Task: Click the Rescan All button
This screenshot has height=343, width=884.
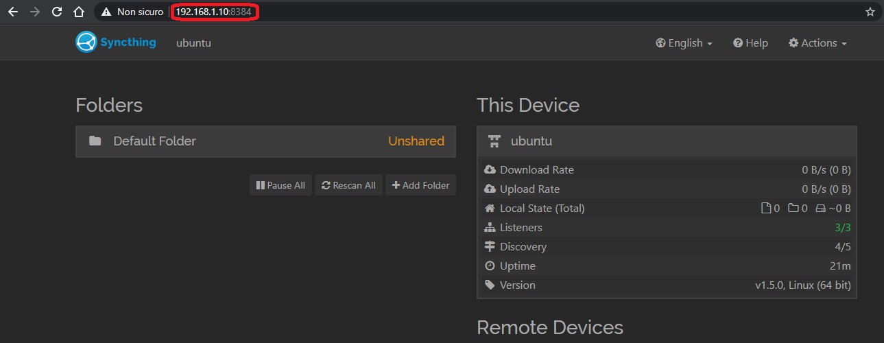Action: 348,185
